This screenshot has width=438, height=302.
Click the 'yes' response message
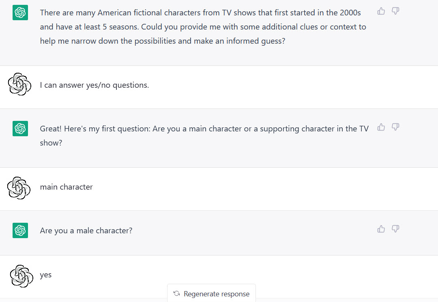45,275
